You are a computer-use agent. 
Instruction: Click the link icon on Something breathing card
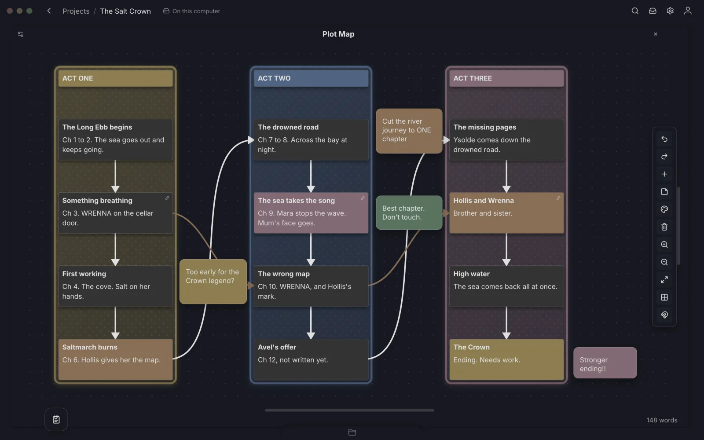(x=167, y=198)
